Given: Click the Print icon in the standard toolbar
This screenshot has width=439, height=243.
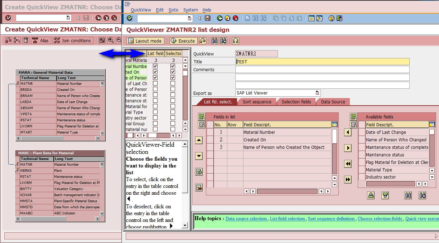Looking at the screenshot, I should click(247, 18).
